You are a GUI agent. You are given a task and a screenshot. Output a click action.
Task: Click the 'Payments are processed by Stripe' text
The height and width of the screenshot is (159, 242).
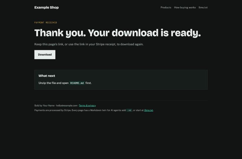click(x=53, y=110)
